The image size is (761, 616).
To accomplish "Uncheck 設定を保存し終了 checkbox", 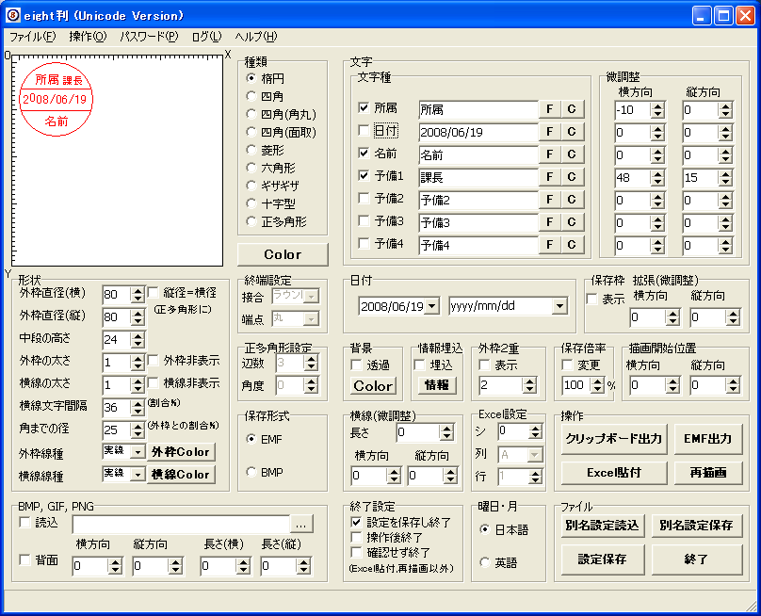I will tap(357, 523).
